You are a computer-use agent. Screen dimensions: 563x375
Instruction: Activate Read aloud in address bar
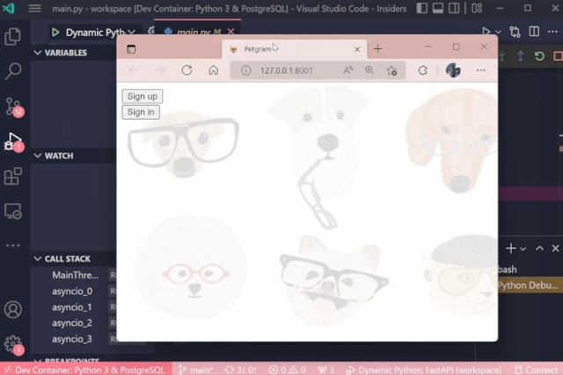coord(347,70)
